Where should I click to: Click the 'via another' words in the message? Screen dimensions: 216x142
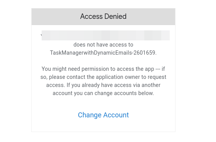(x=147, y=85)
